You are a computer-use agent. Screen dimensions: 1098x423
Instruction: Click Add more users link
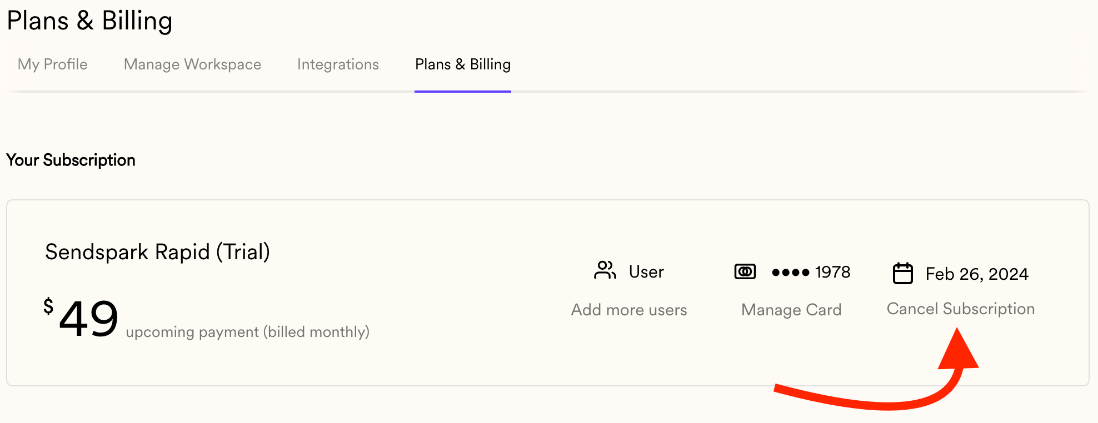[629, 310]
